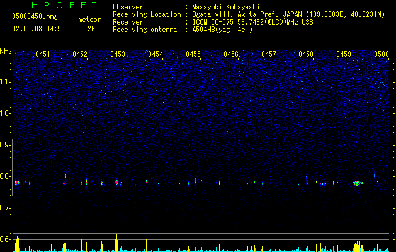Screen dimensions: 396x252
Task: Click the Receiver label
Action: click(x=128, y=22)
